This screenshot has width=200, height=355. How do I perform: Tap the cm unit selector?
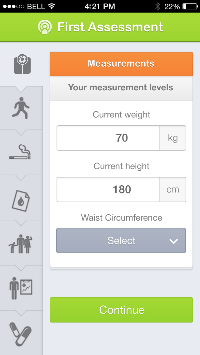click(173, 190)
